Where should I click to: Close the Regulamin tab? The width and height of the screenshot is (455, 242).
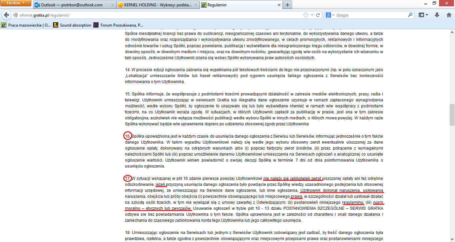(279, 5)
